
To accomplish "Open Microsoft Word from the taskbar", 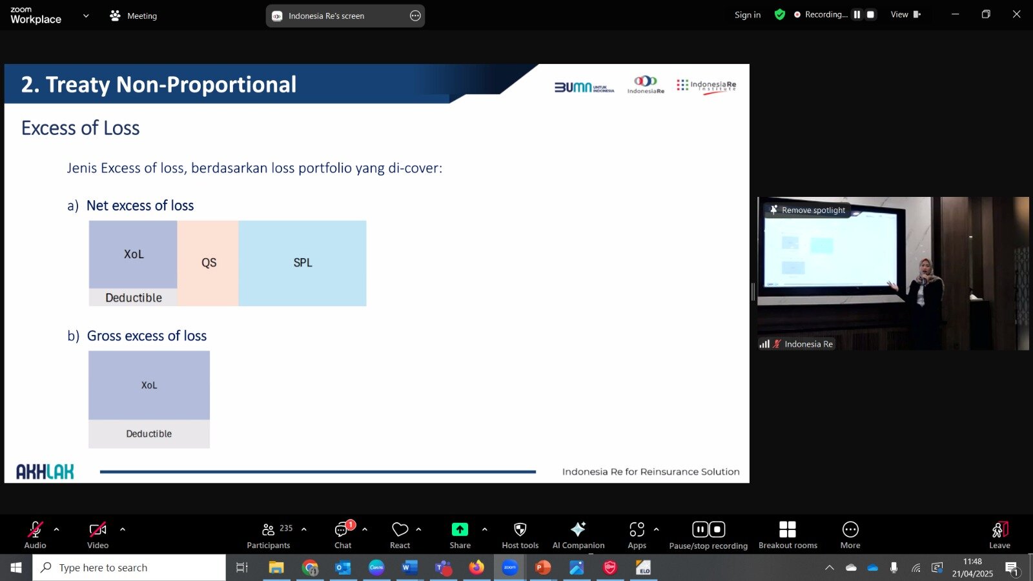I will 409,567.
